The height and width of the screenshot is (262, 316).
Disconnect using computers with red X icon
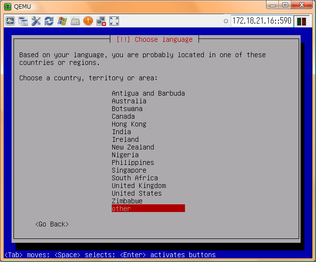click(x=101, y=21)
